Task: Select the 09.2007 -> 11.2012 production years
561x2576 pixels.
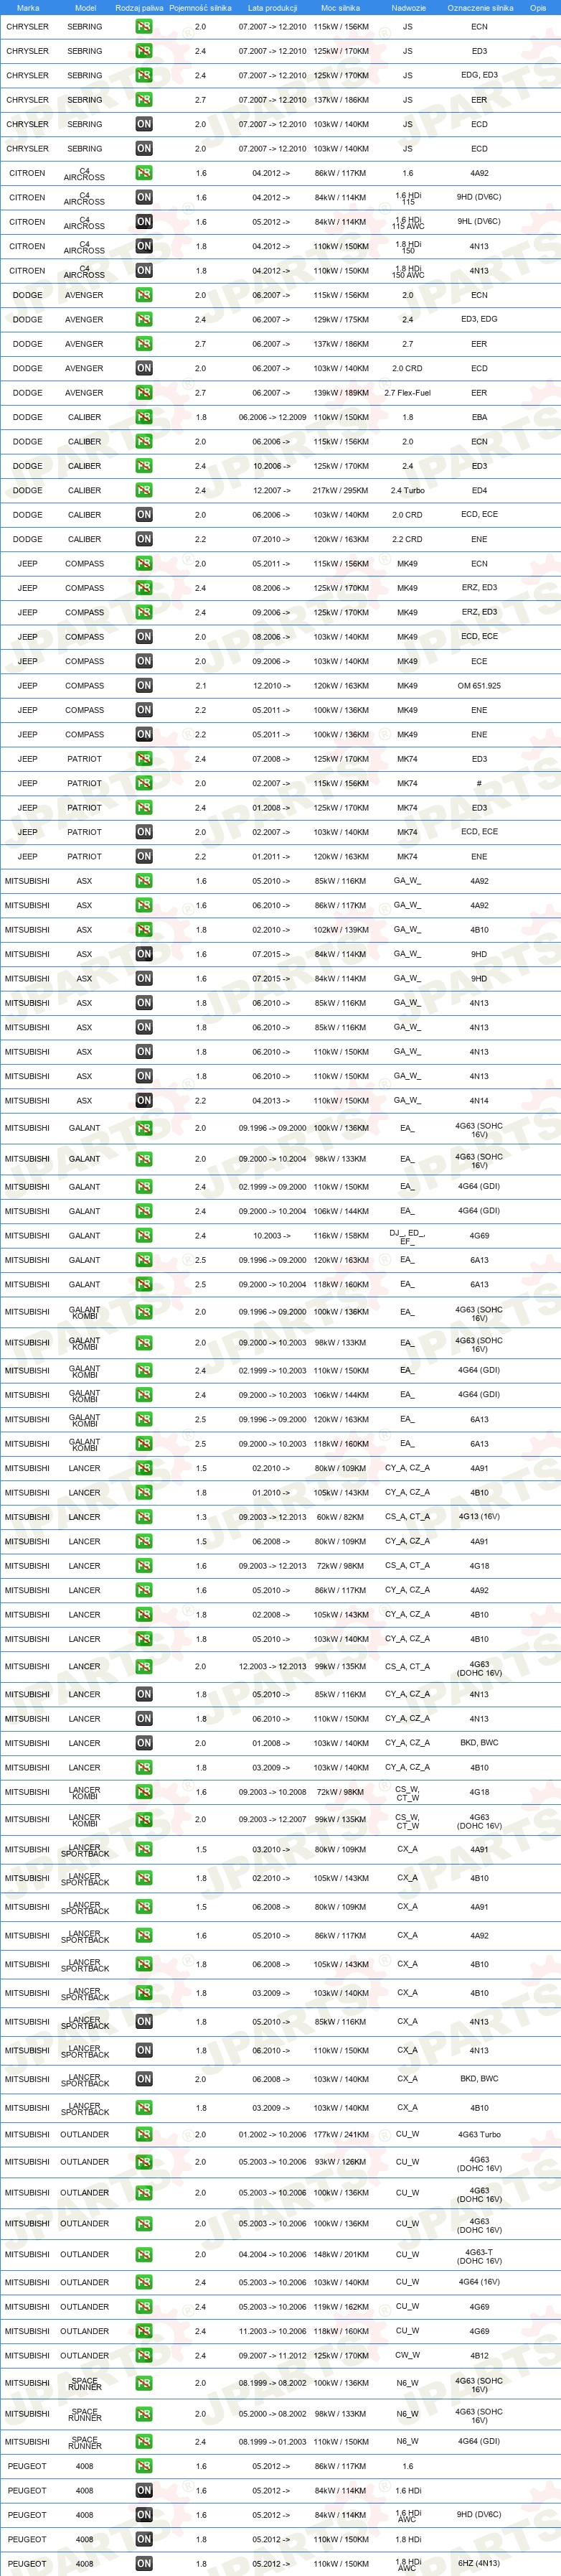Action: [272, 2355]
